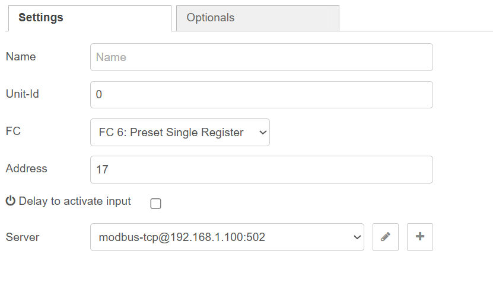
Task: Open the FC 6: Preset Single Register dropdown
Action: (180, 133)
